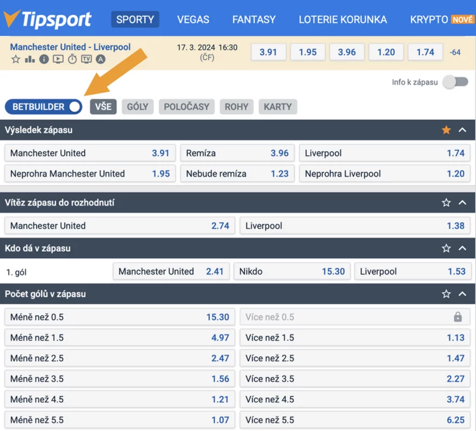This screenshot has height=431, width=476.
Task: Open Manchester United - Liverpool match link
Action: [70, 47]
